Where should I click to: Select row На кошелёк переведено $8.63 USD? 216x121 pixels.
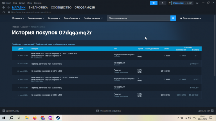[x=107, y=95]
